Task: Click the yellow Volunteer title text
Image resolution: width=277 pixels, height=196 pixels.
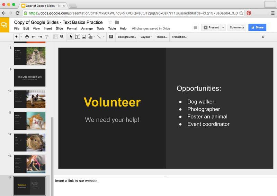Action: click(112, 102)
